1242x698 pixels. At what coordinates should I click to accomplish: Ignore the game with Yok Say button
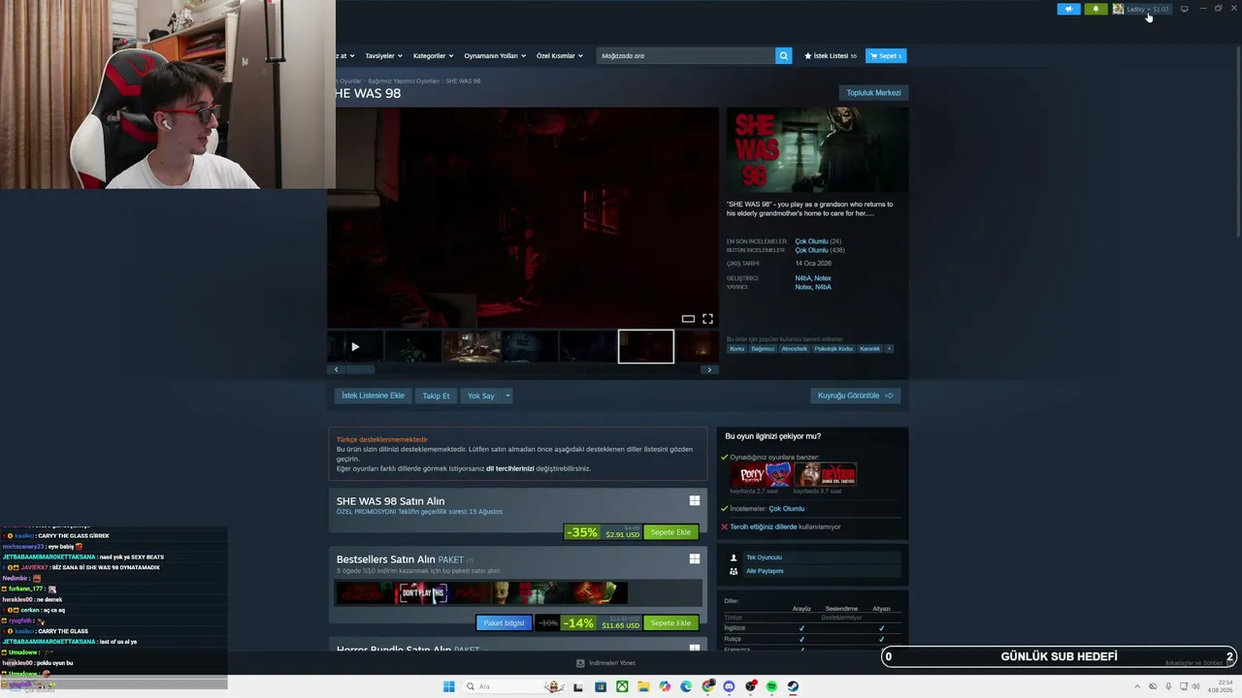481,396
